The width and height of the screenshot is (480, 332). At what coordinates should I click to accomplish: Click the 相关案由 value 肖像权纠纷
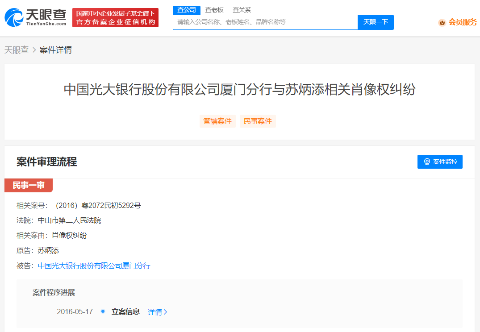tap(70, 235)
